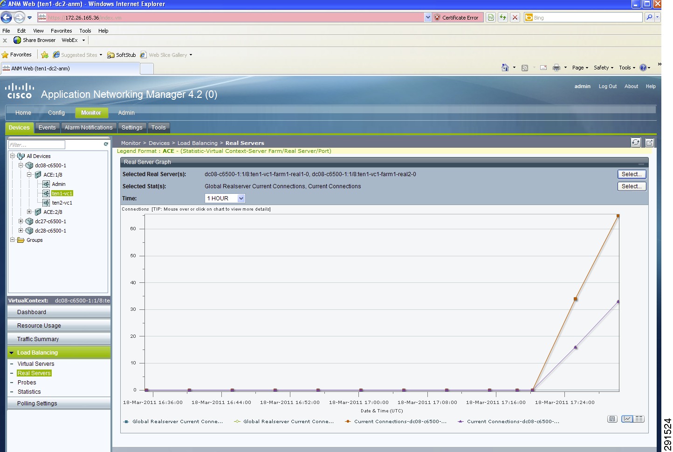Click the Bing search magnifier icon
The height and width of the screenshot is (452, 673).
click(x=649, y=17)
